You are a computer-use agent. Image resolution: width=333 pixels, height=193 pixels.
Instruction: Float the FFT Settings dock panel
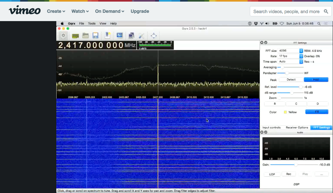[x=266, y=43]
